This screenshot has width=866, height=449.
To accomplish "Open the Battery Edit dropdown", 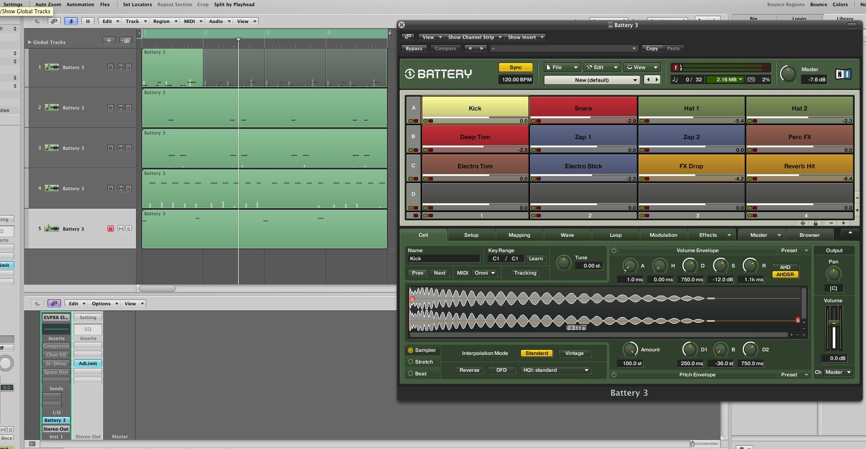I will click(x=602, y=68).
